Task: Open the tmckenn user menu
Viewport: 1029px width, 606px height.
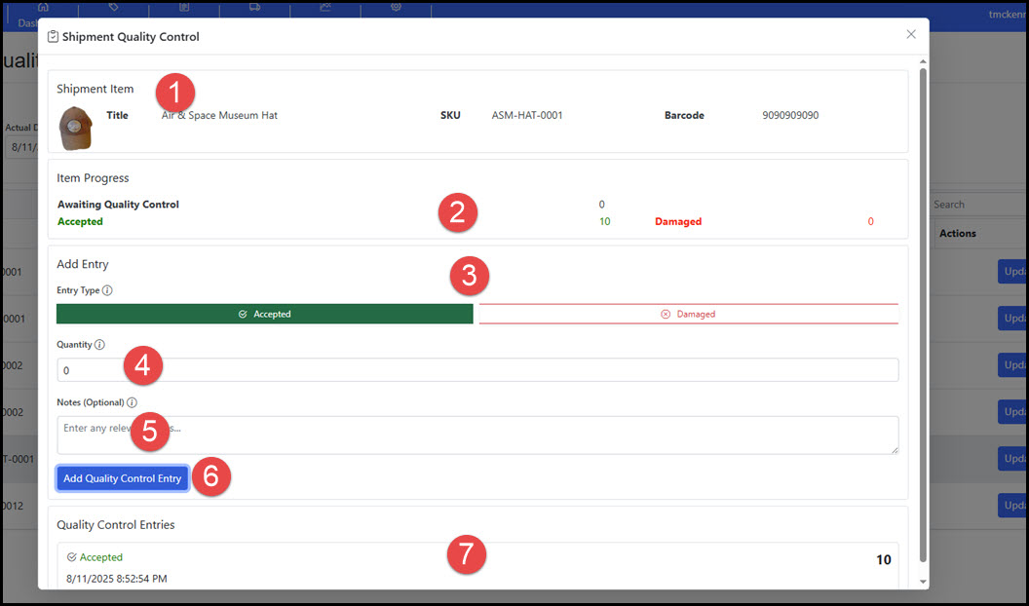Action: tap(1008, 14)
